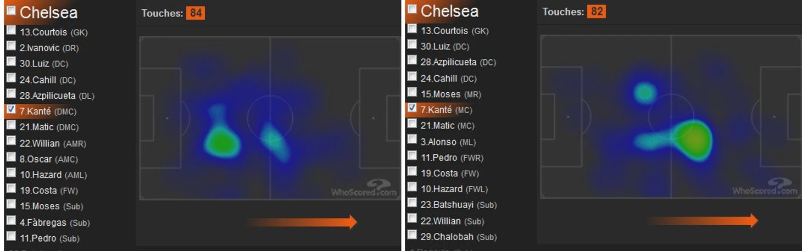The height and width of the screenshot is (251, 802).
Task: Click the attack direction arrow under left pitch
Action: pyautogui.click(x=302, y=222)
